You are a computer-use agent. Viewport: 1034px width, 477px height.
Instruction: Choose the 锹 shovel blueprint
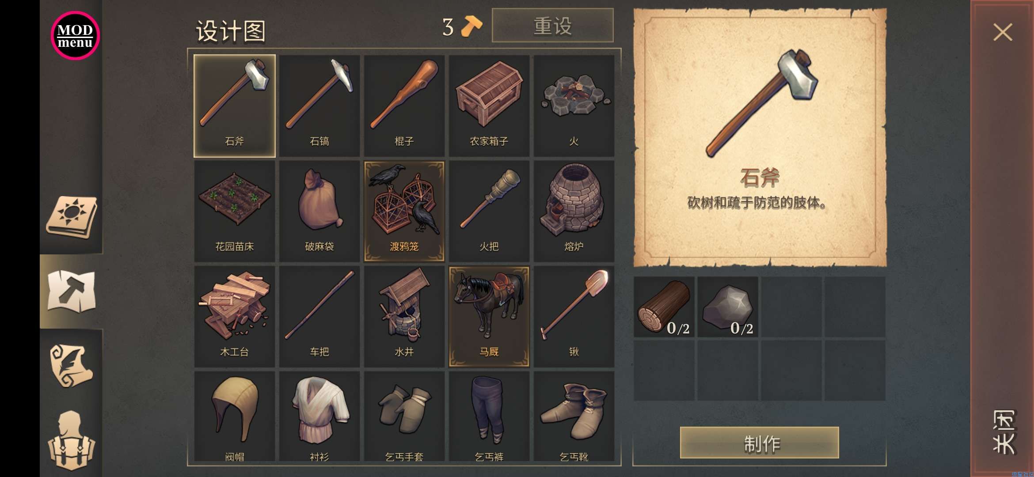pos(574,316)
